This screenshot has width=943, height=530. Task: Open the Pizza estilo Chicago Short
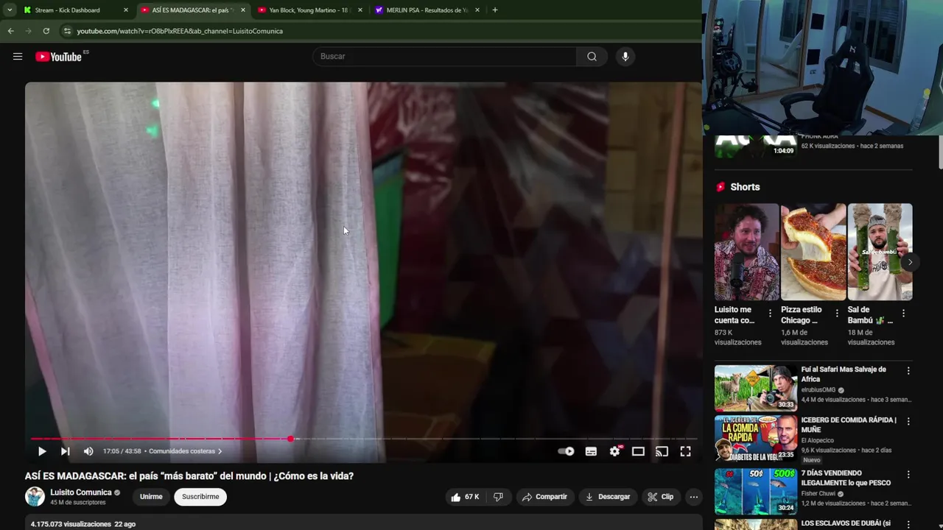[813, 252]
